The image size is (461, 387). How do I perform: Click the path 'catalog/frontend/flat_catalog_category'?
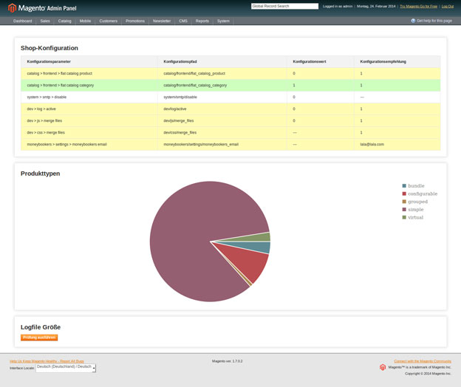click(x=195, y=85)
